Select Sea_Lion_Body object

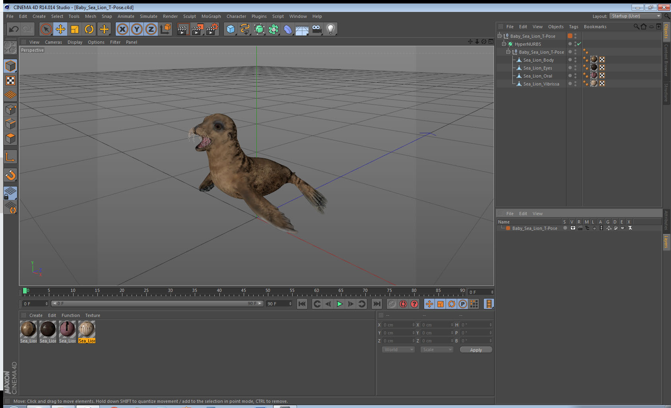pyautogui.click(x=538, y=60)
